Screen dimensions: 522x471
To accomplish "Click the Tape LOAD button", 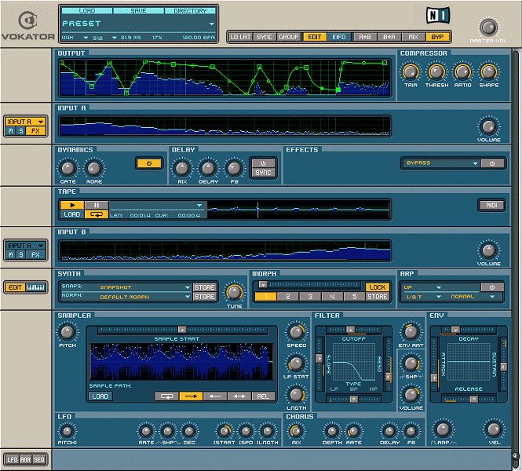I will point(72,214).
